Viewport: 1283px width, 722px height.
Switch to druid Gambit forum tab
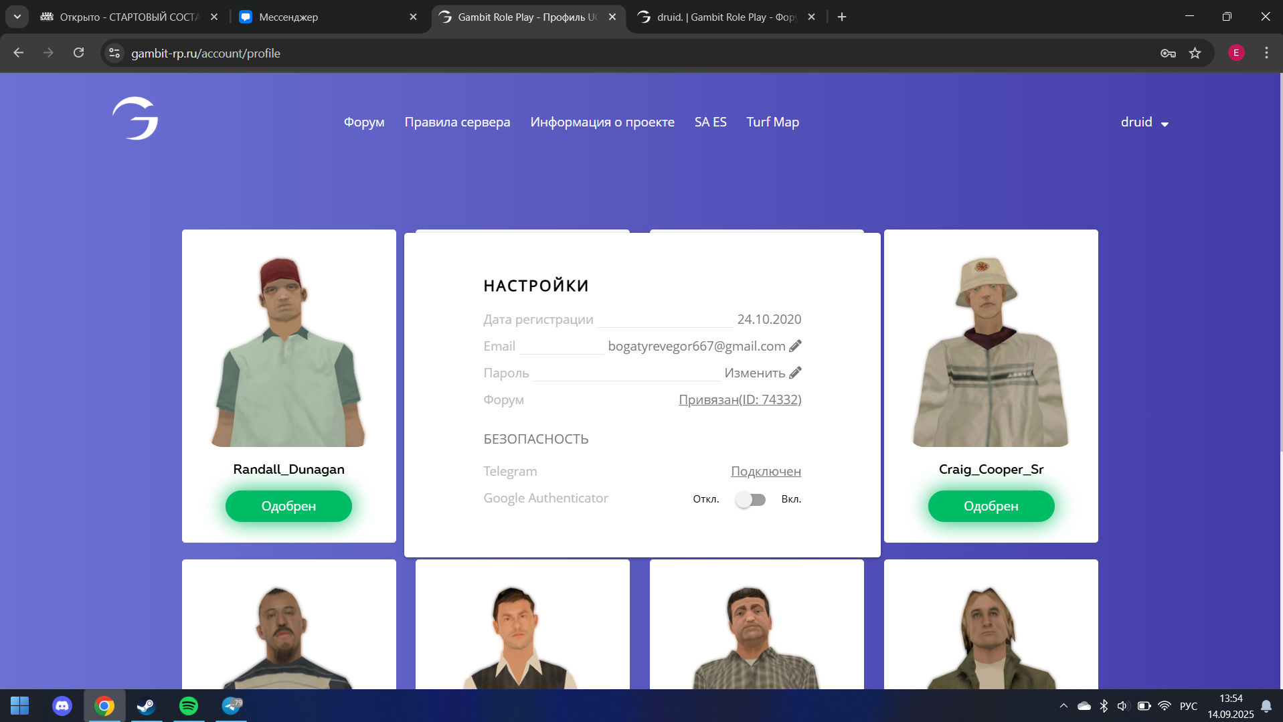coord(726,17)
